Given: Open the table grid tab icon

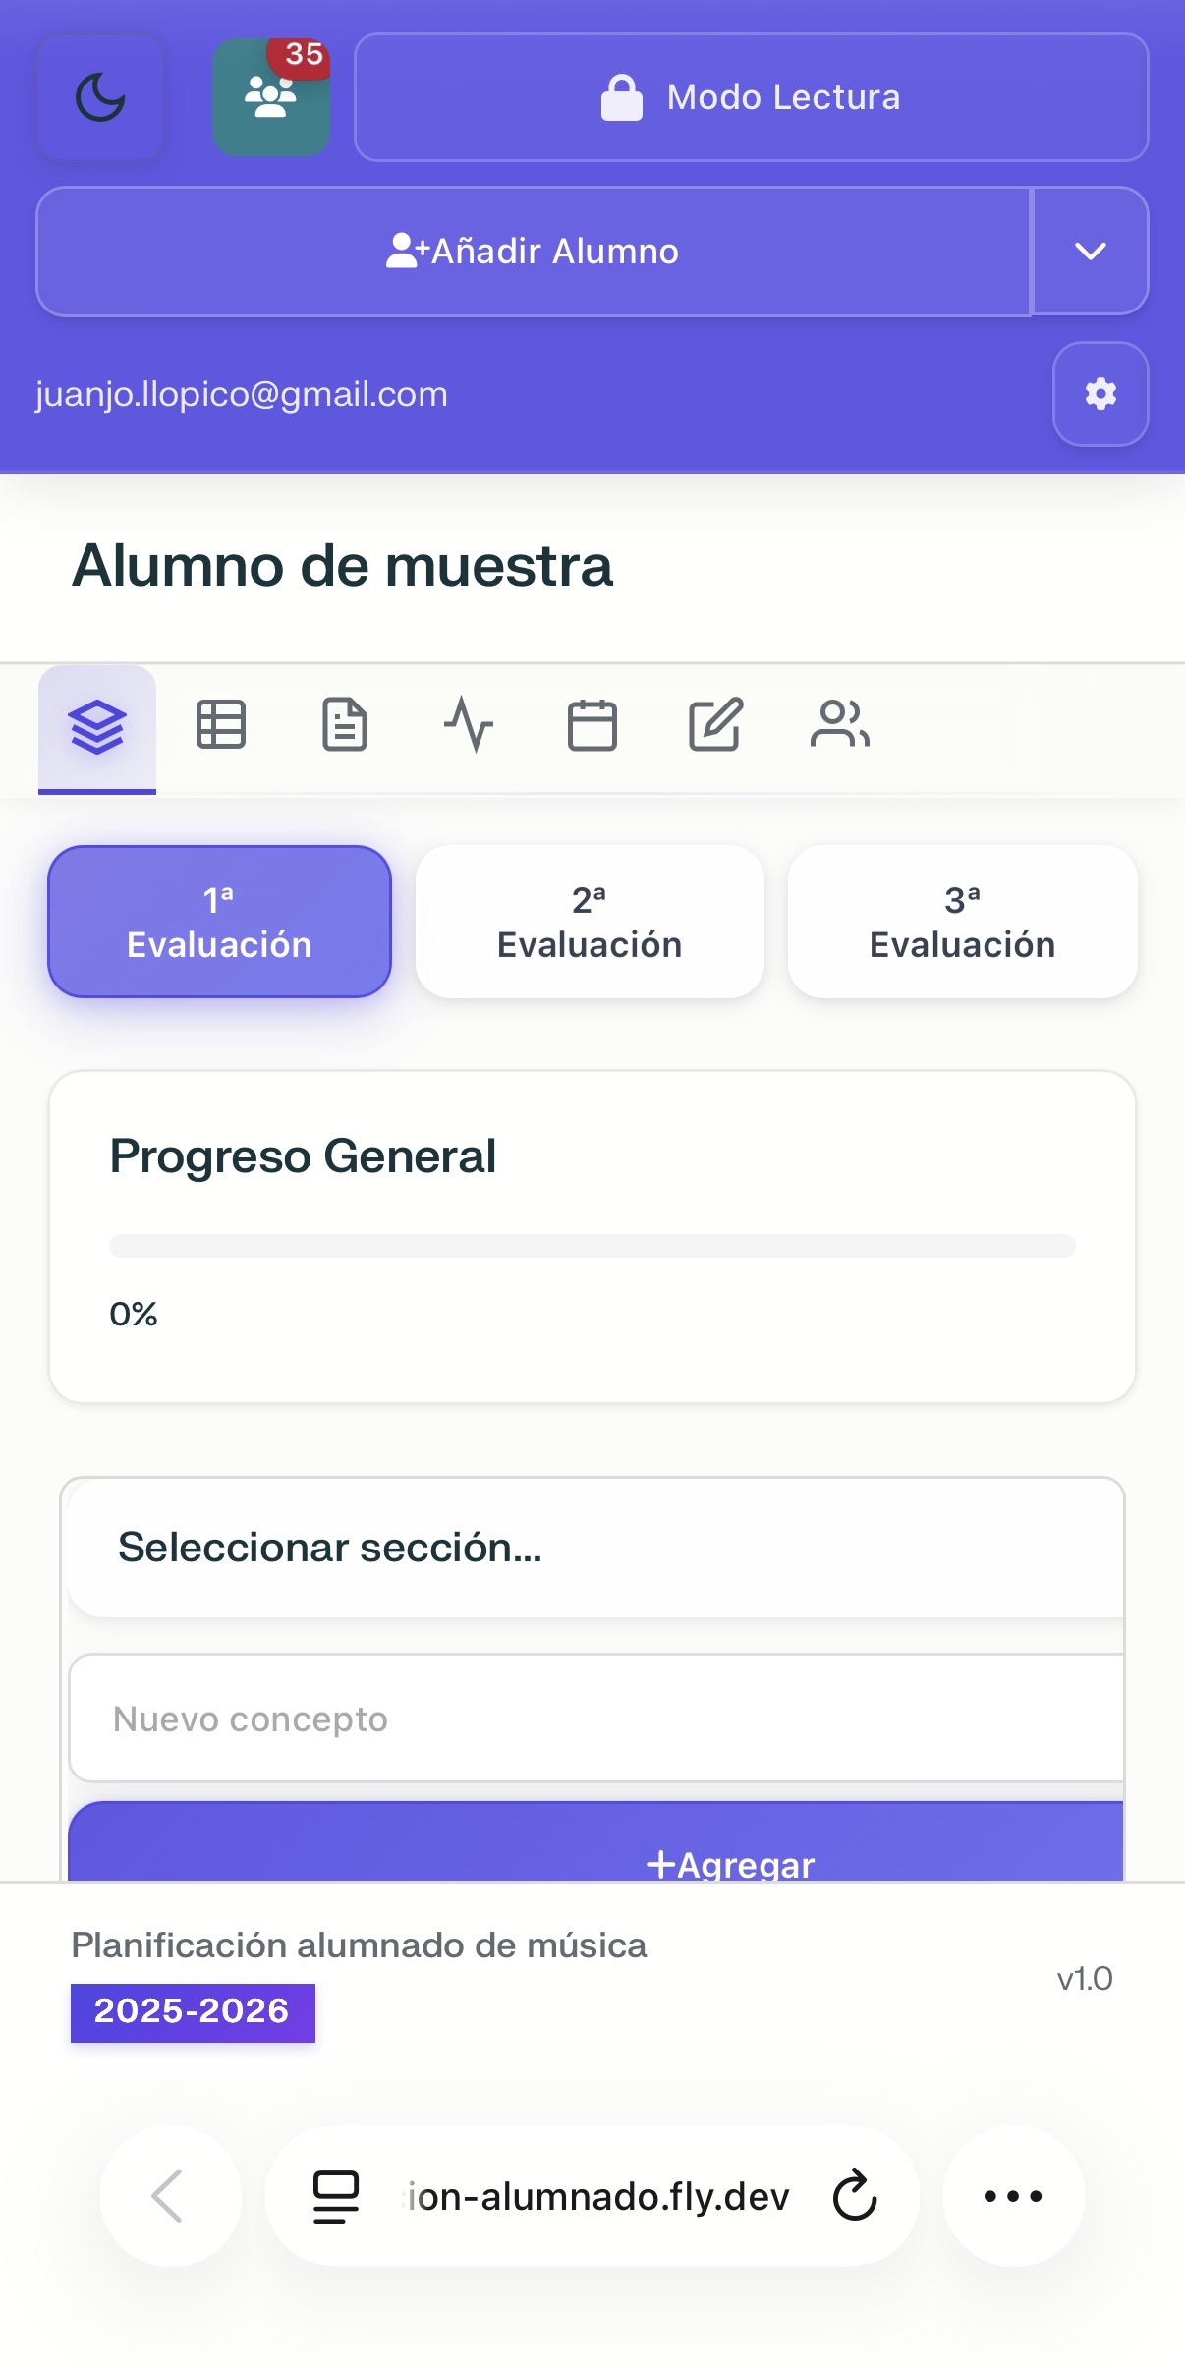Looking at the screenshot, I should click(x=221, y=725).
